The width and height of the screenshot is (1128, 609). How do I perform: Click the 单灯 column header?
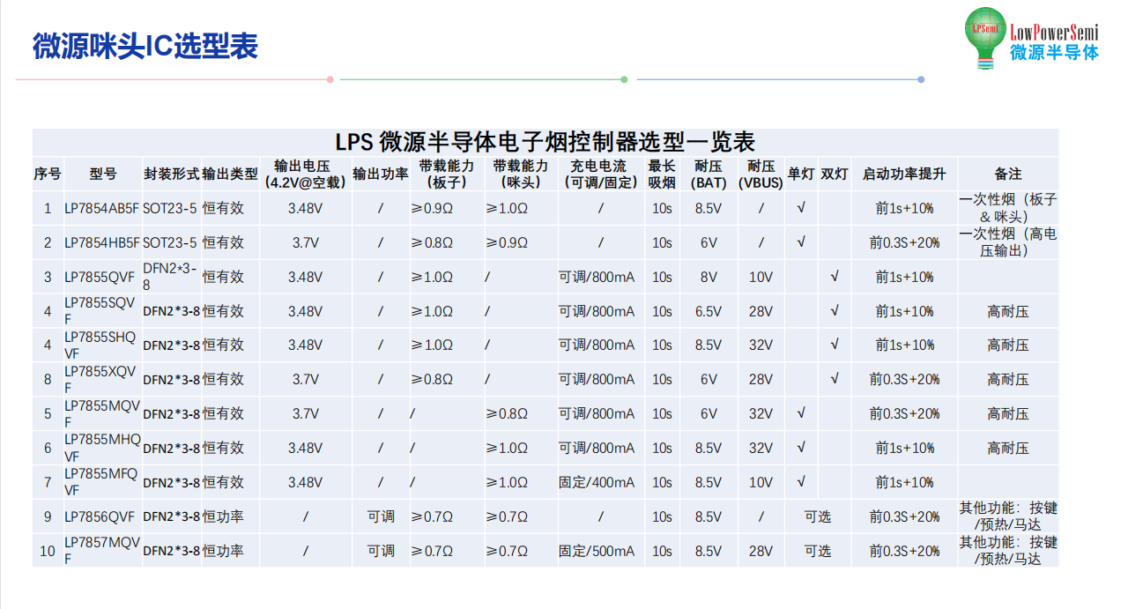[801, 174]
